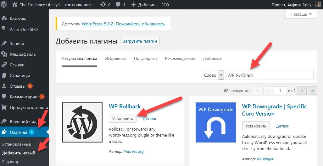Click the Продукты каталога cart icon
The width and height of the screenshot is (323, 166).
point(4,107)
